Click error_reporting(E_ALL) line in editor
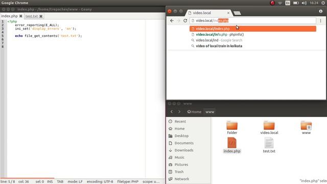 37,25
